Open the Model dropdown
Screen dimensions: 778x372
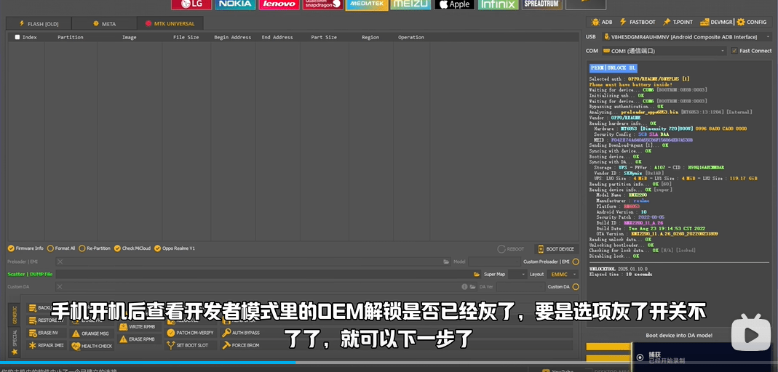point(494,262)
